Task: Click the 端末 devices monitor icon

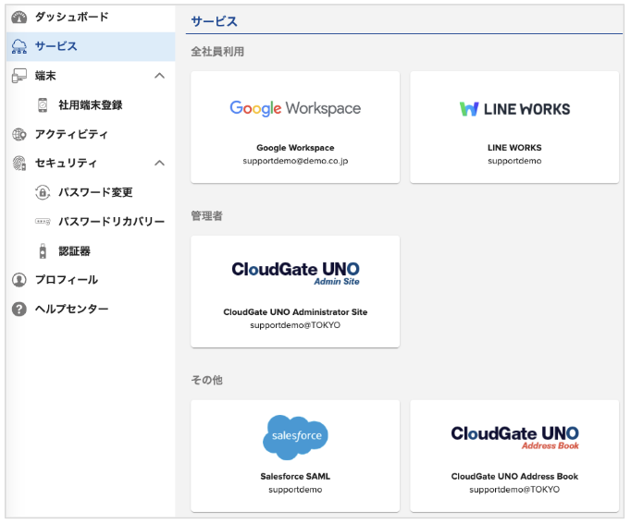Action: [19, 76]
